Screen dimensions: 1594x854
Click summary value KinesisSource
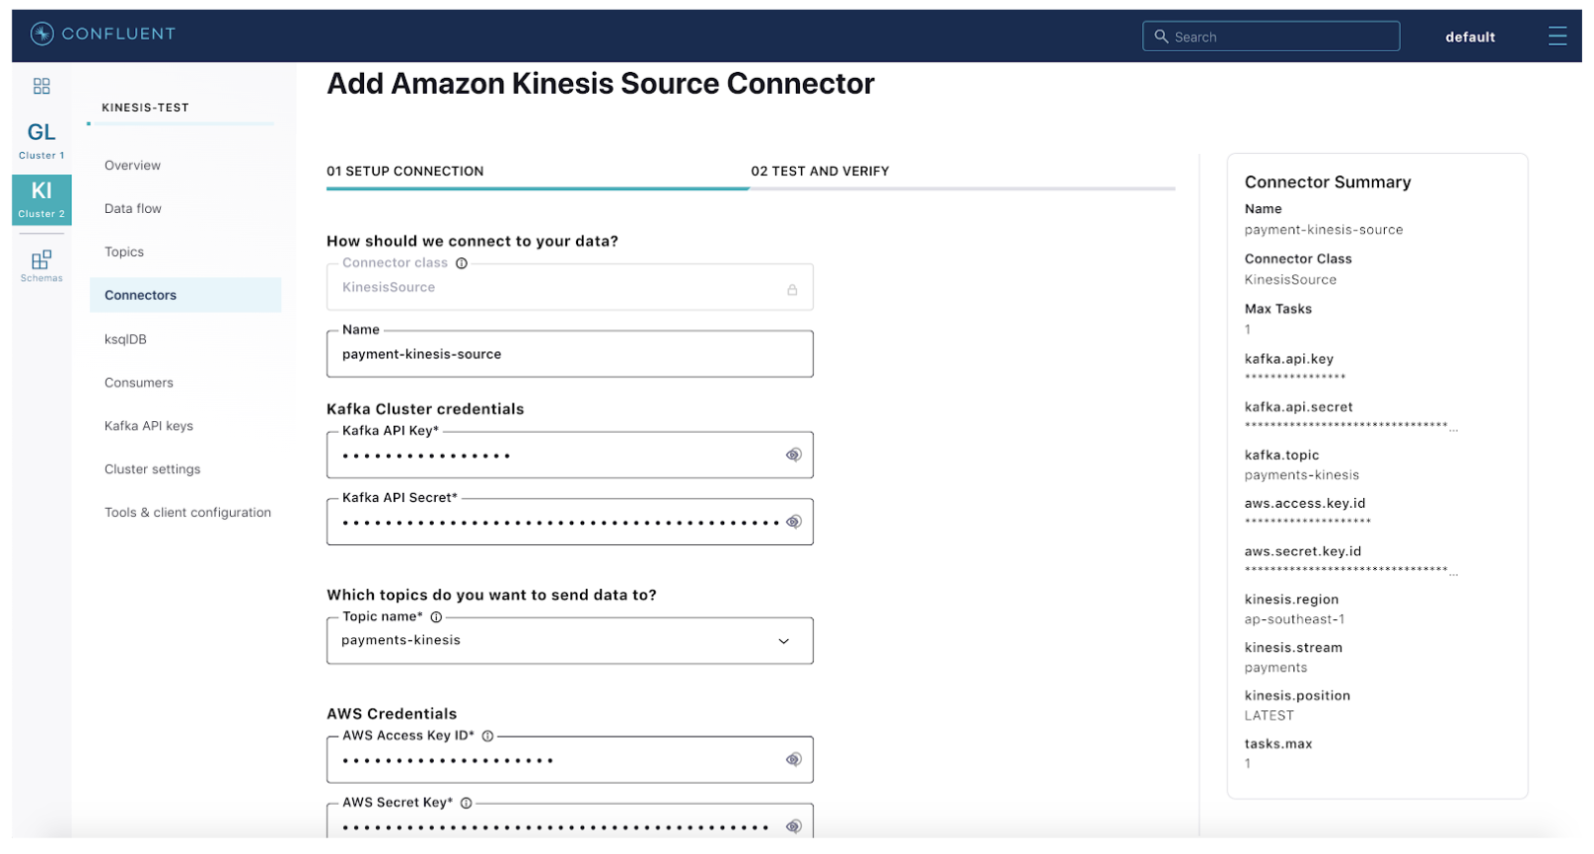(1290, 280)
